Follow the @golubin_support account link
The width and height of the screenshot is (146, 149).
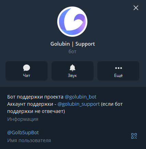pos(78,104)
